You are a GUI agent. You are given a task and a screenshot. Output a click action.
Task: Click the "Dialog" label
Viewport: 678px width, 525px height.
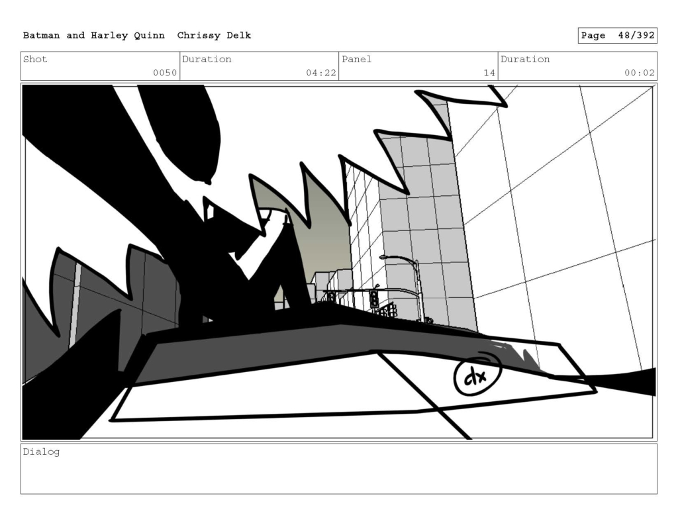[41, 452]
